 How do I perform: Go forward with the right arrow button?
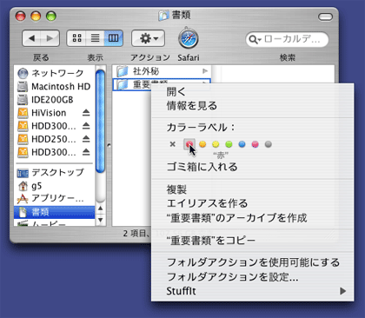coord(50,38)
